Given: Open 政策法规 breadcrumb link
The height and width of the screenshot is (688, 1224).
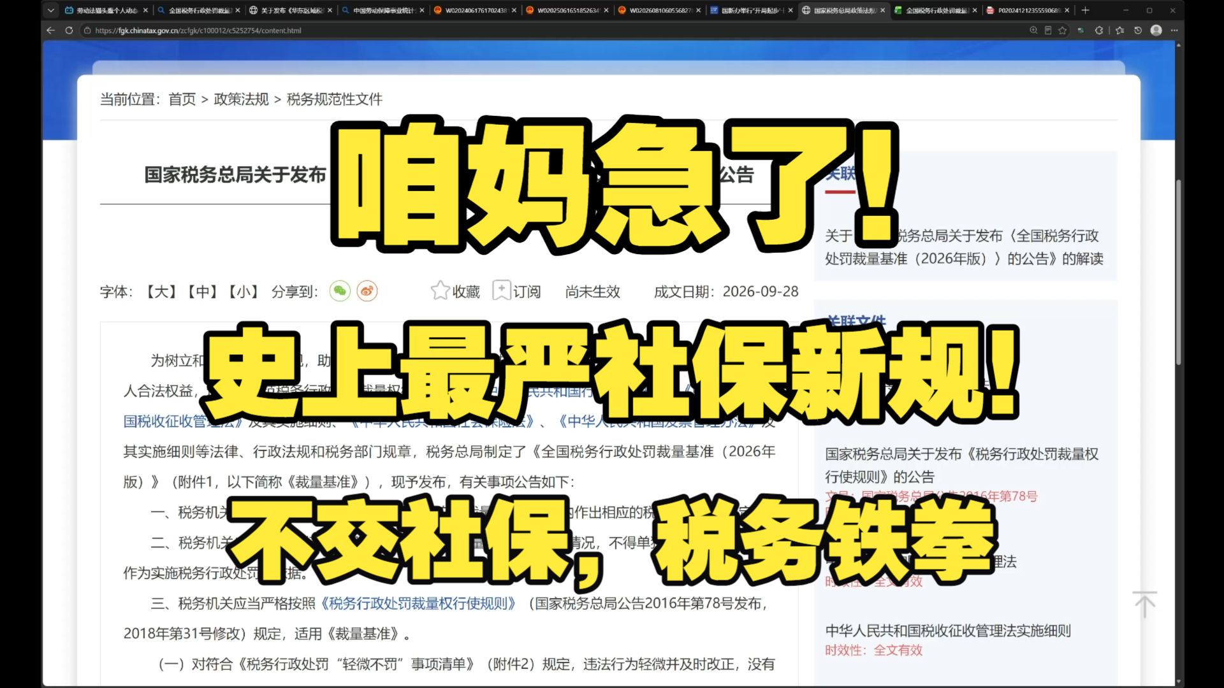Looking at the screenshot, I should 242,99.
